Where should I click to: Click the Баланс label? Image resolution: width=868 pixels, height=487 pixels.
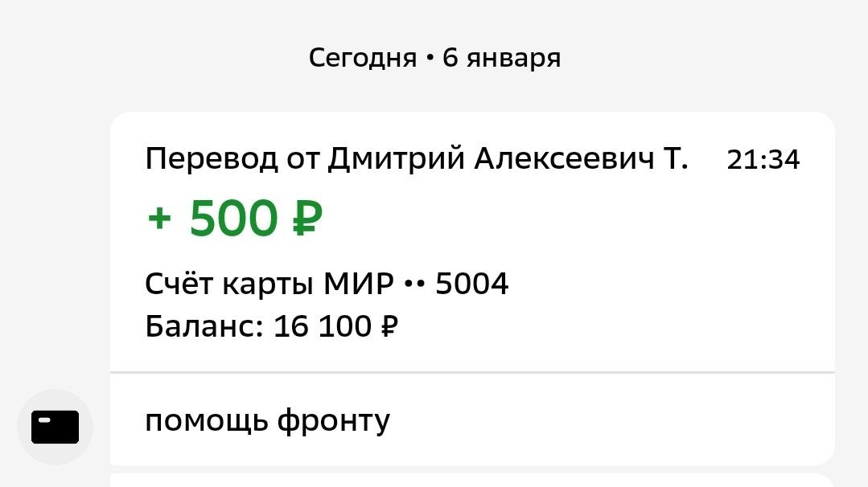[x=204, y=326]
